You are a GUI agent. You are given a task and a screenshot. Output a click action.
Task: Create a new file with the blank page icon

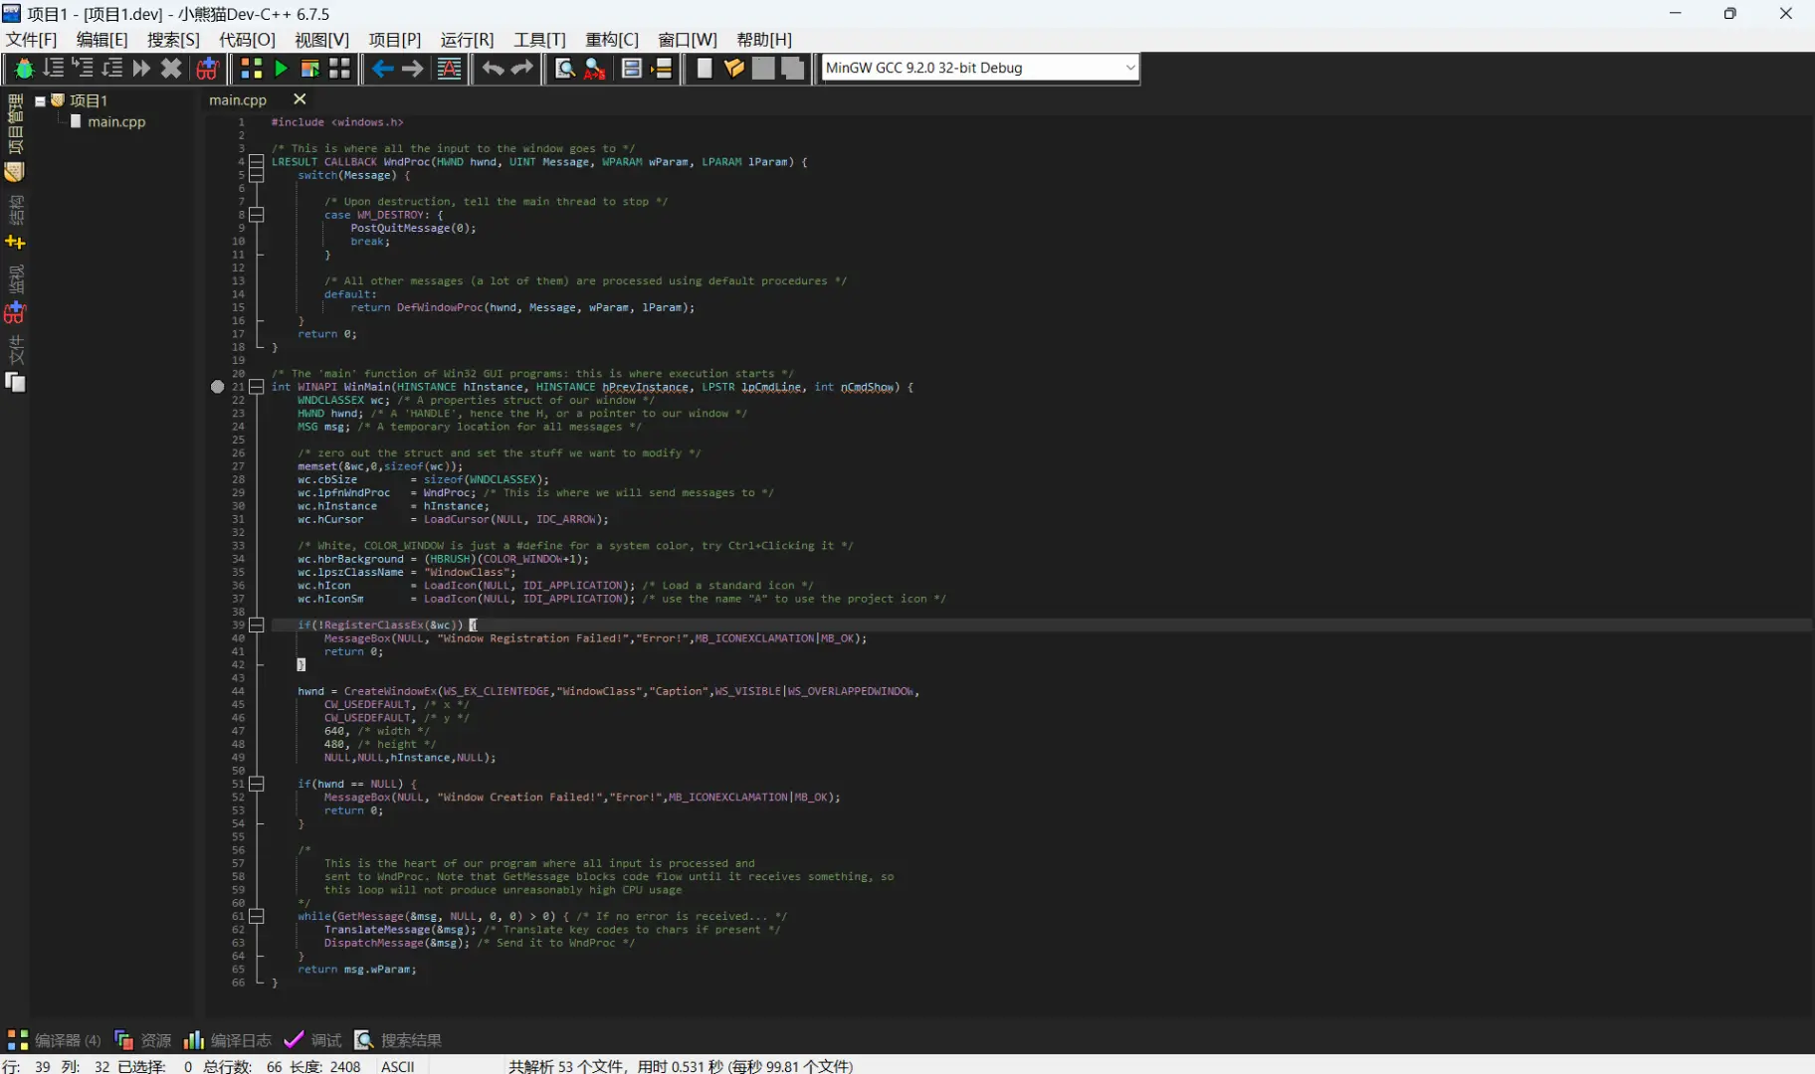pos(705,68)
